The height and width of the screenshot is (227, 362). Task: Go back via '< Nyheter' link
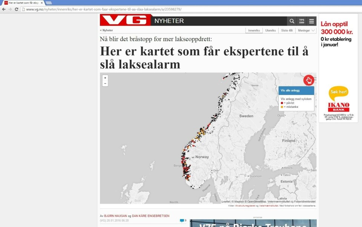pos(106,30)
